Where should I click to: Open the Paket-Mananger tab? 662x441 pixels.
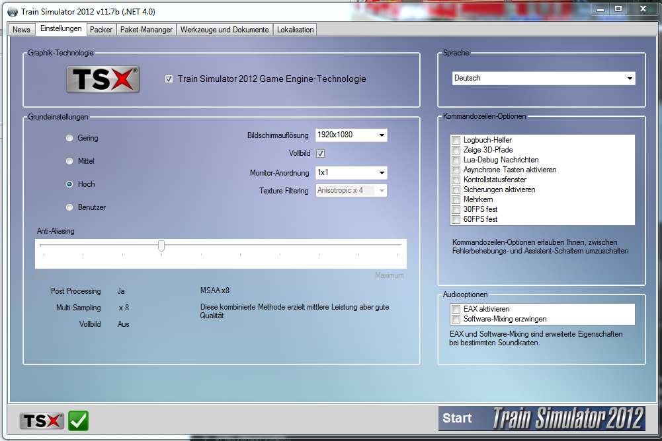[x=147, y=30]
